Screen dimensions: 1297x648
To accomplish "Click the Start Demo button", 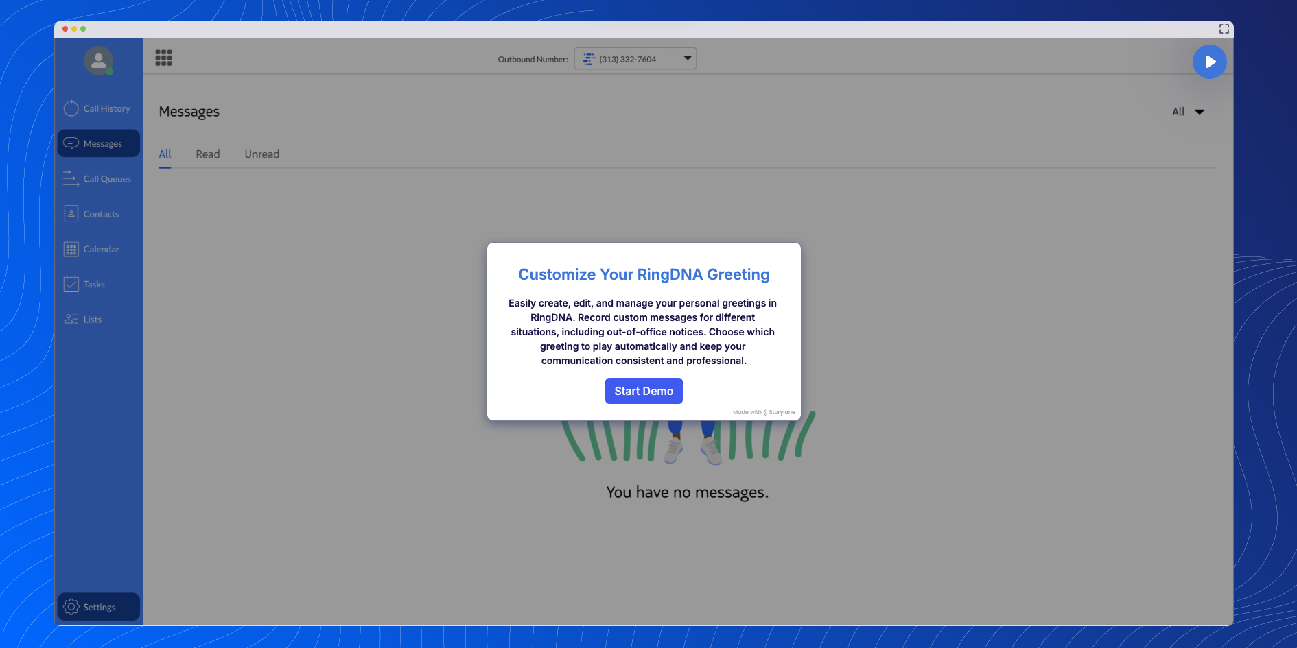I will point(643,390).
